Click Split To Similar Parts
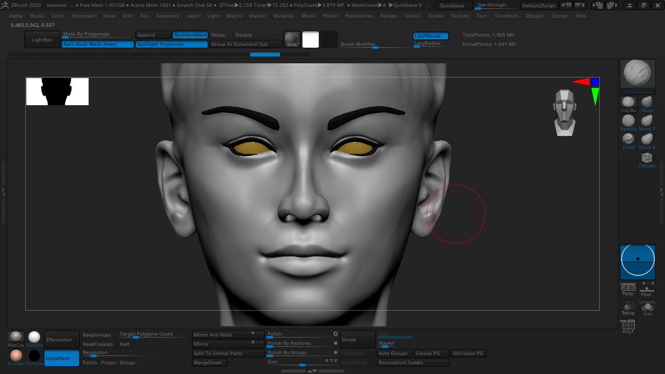The image size is (665, 374). point(228,353)
